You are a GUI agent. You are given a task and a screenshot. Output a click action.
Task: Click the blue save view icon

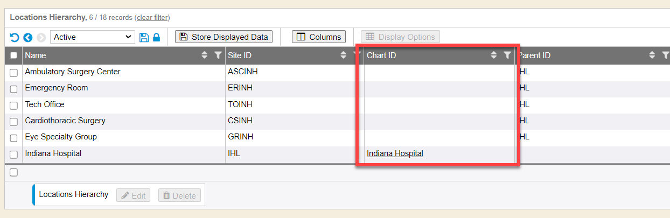(144, 37)
